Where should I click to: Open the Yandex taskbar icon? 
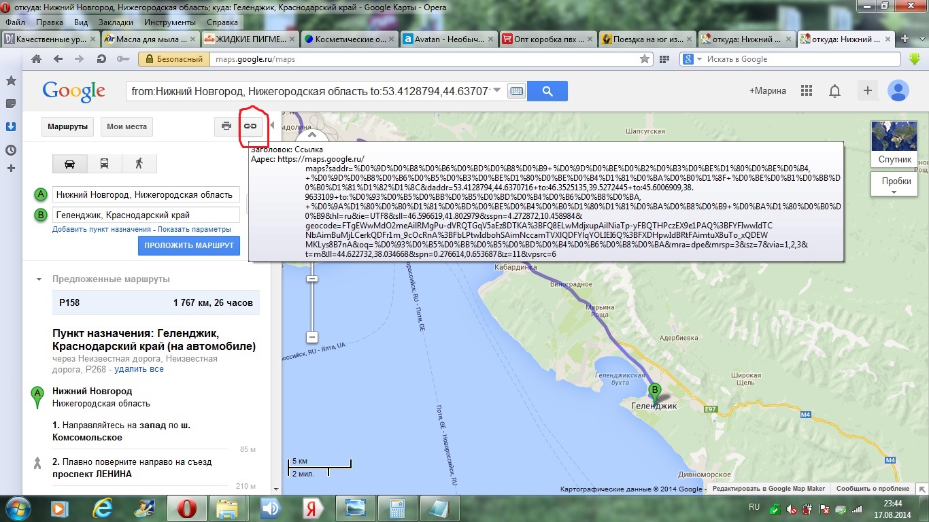point(313,508)
